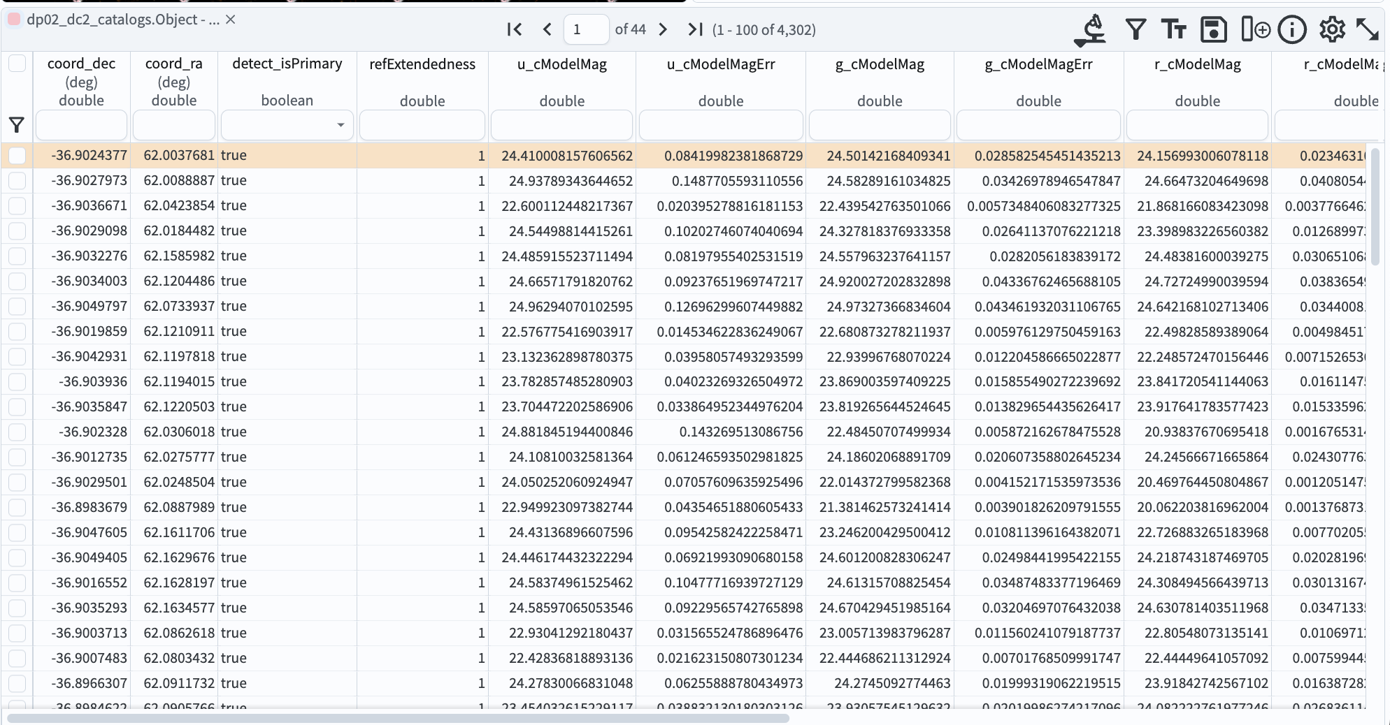The image size is (1390, 725).
Task: Open the detect_isPrimary boolean filter dropdown
Action: point(341,125)
